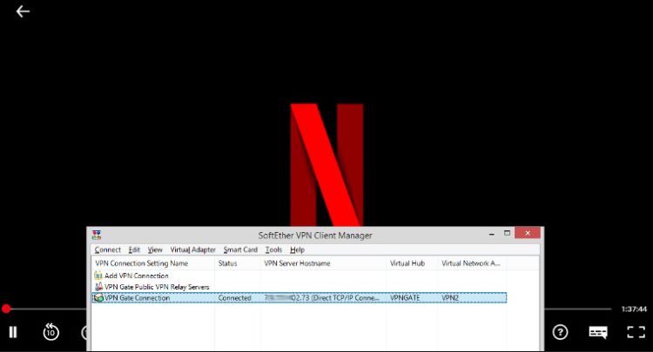Maximize the SoftEther VPN Client Manager window
Image resolution: width=653 pixels, height=352 pixels.
pos(507,233)
